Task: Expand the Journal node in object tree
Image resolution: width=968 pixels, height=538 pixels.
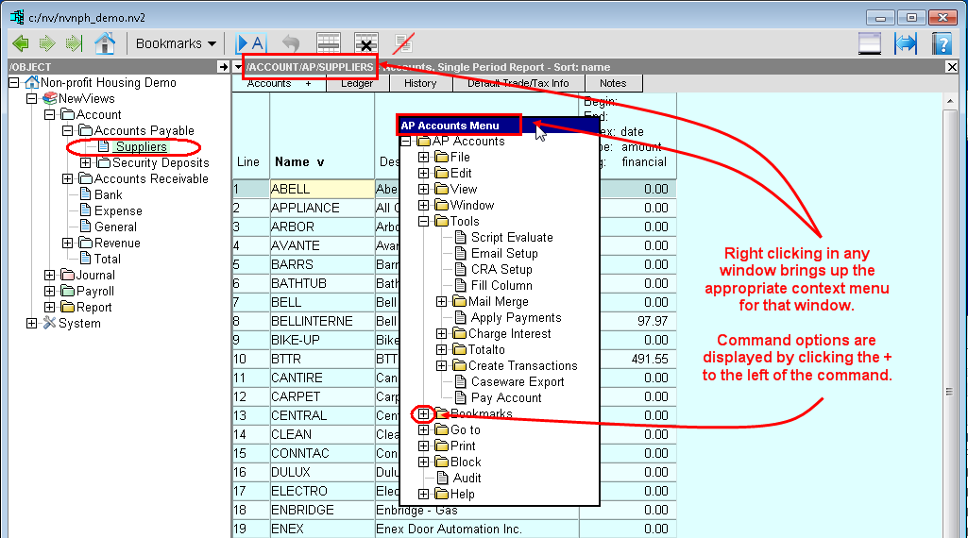Action: coord(50,276)
